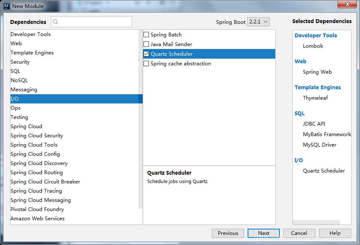Click the Help button

pyautogui.click(x=335, y=233)
